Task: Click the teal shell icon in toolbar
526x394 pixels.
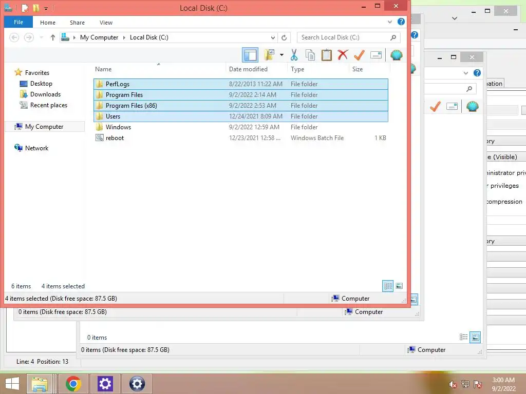Action: pos(396,55)
